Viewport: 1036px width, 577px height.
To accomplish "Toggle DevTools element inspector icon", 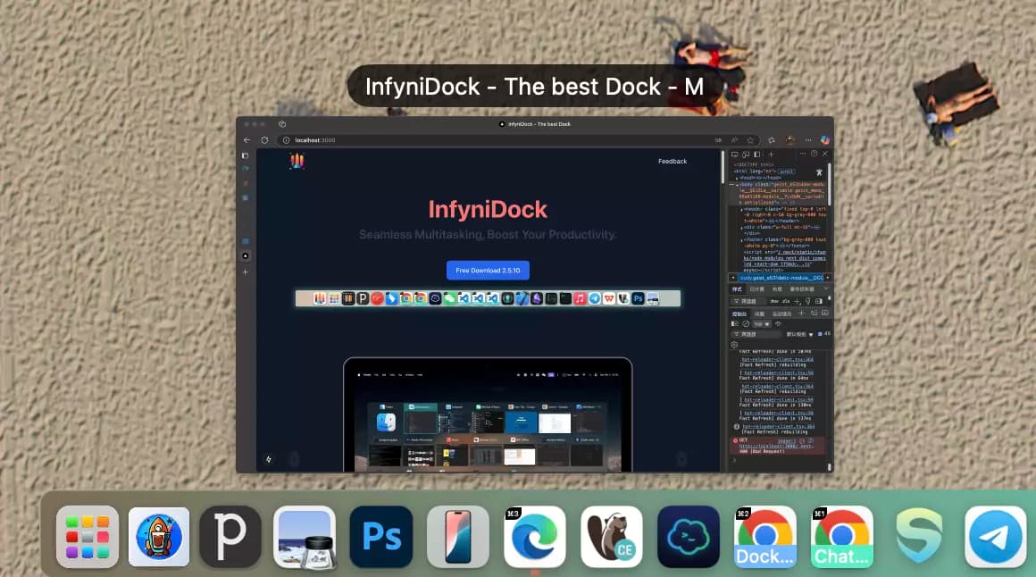I will 734,154.
